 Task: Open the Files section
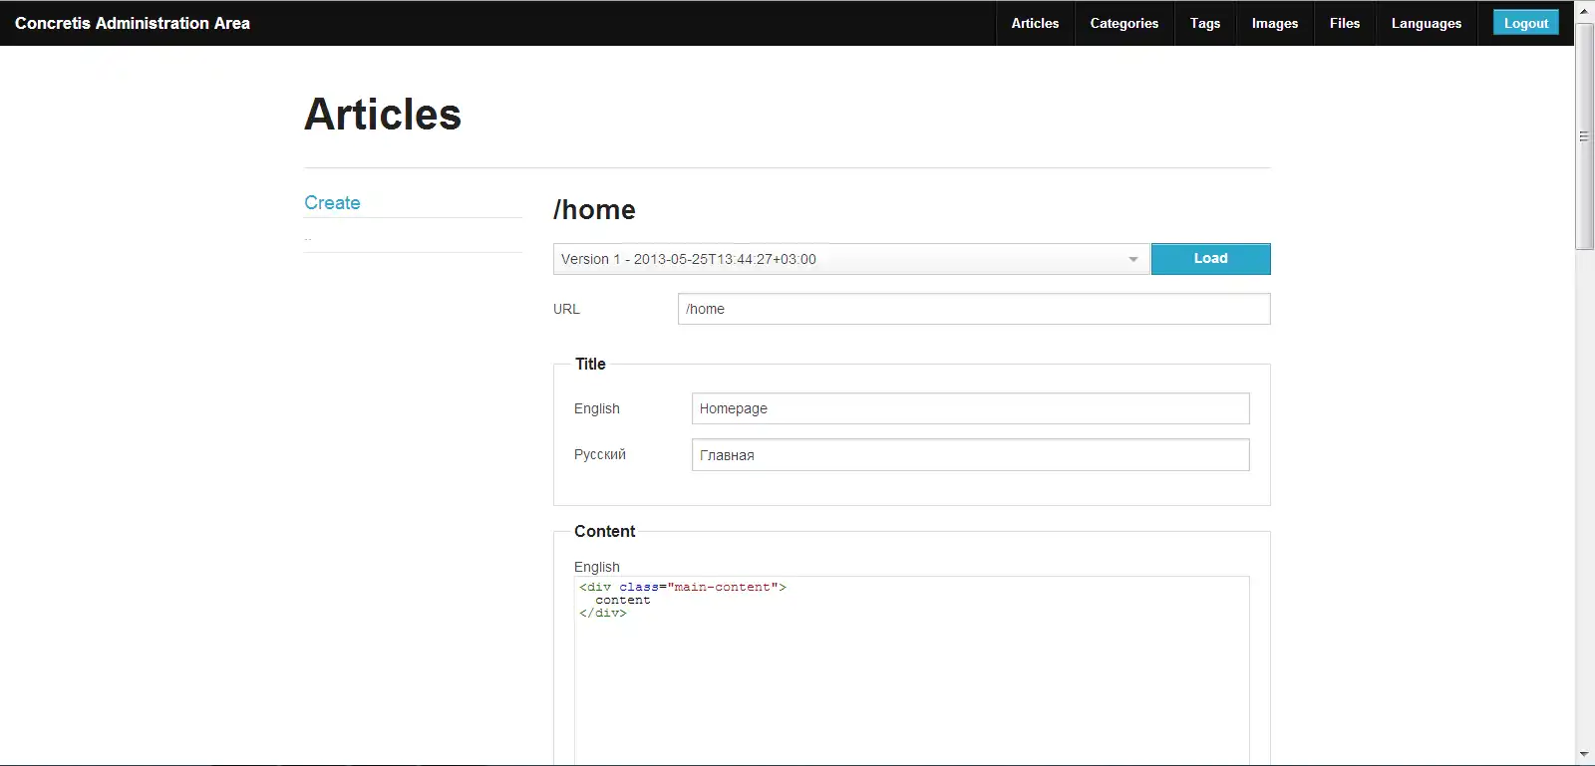point(1344,23)
